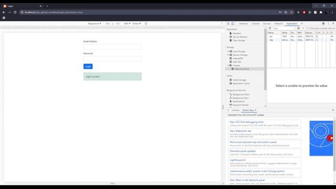
Task: Click the Application sidebar vertical scrollbar
Action: click(x=265, y=60)
